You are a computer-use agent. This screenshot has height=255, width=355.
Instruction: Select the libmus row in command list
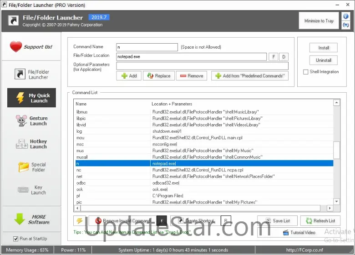click(204, 112)
